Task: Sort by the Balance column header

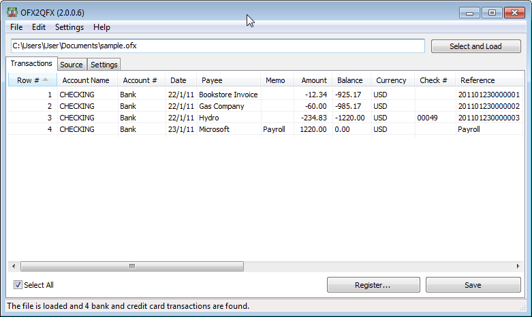Action: point(351,80)
